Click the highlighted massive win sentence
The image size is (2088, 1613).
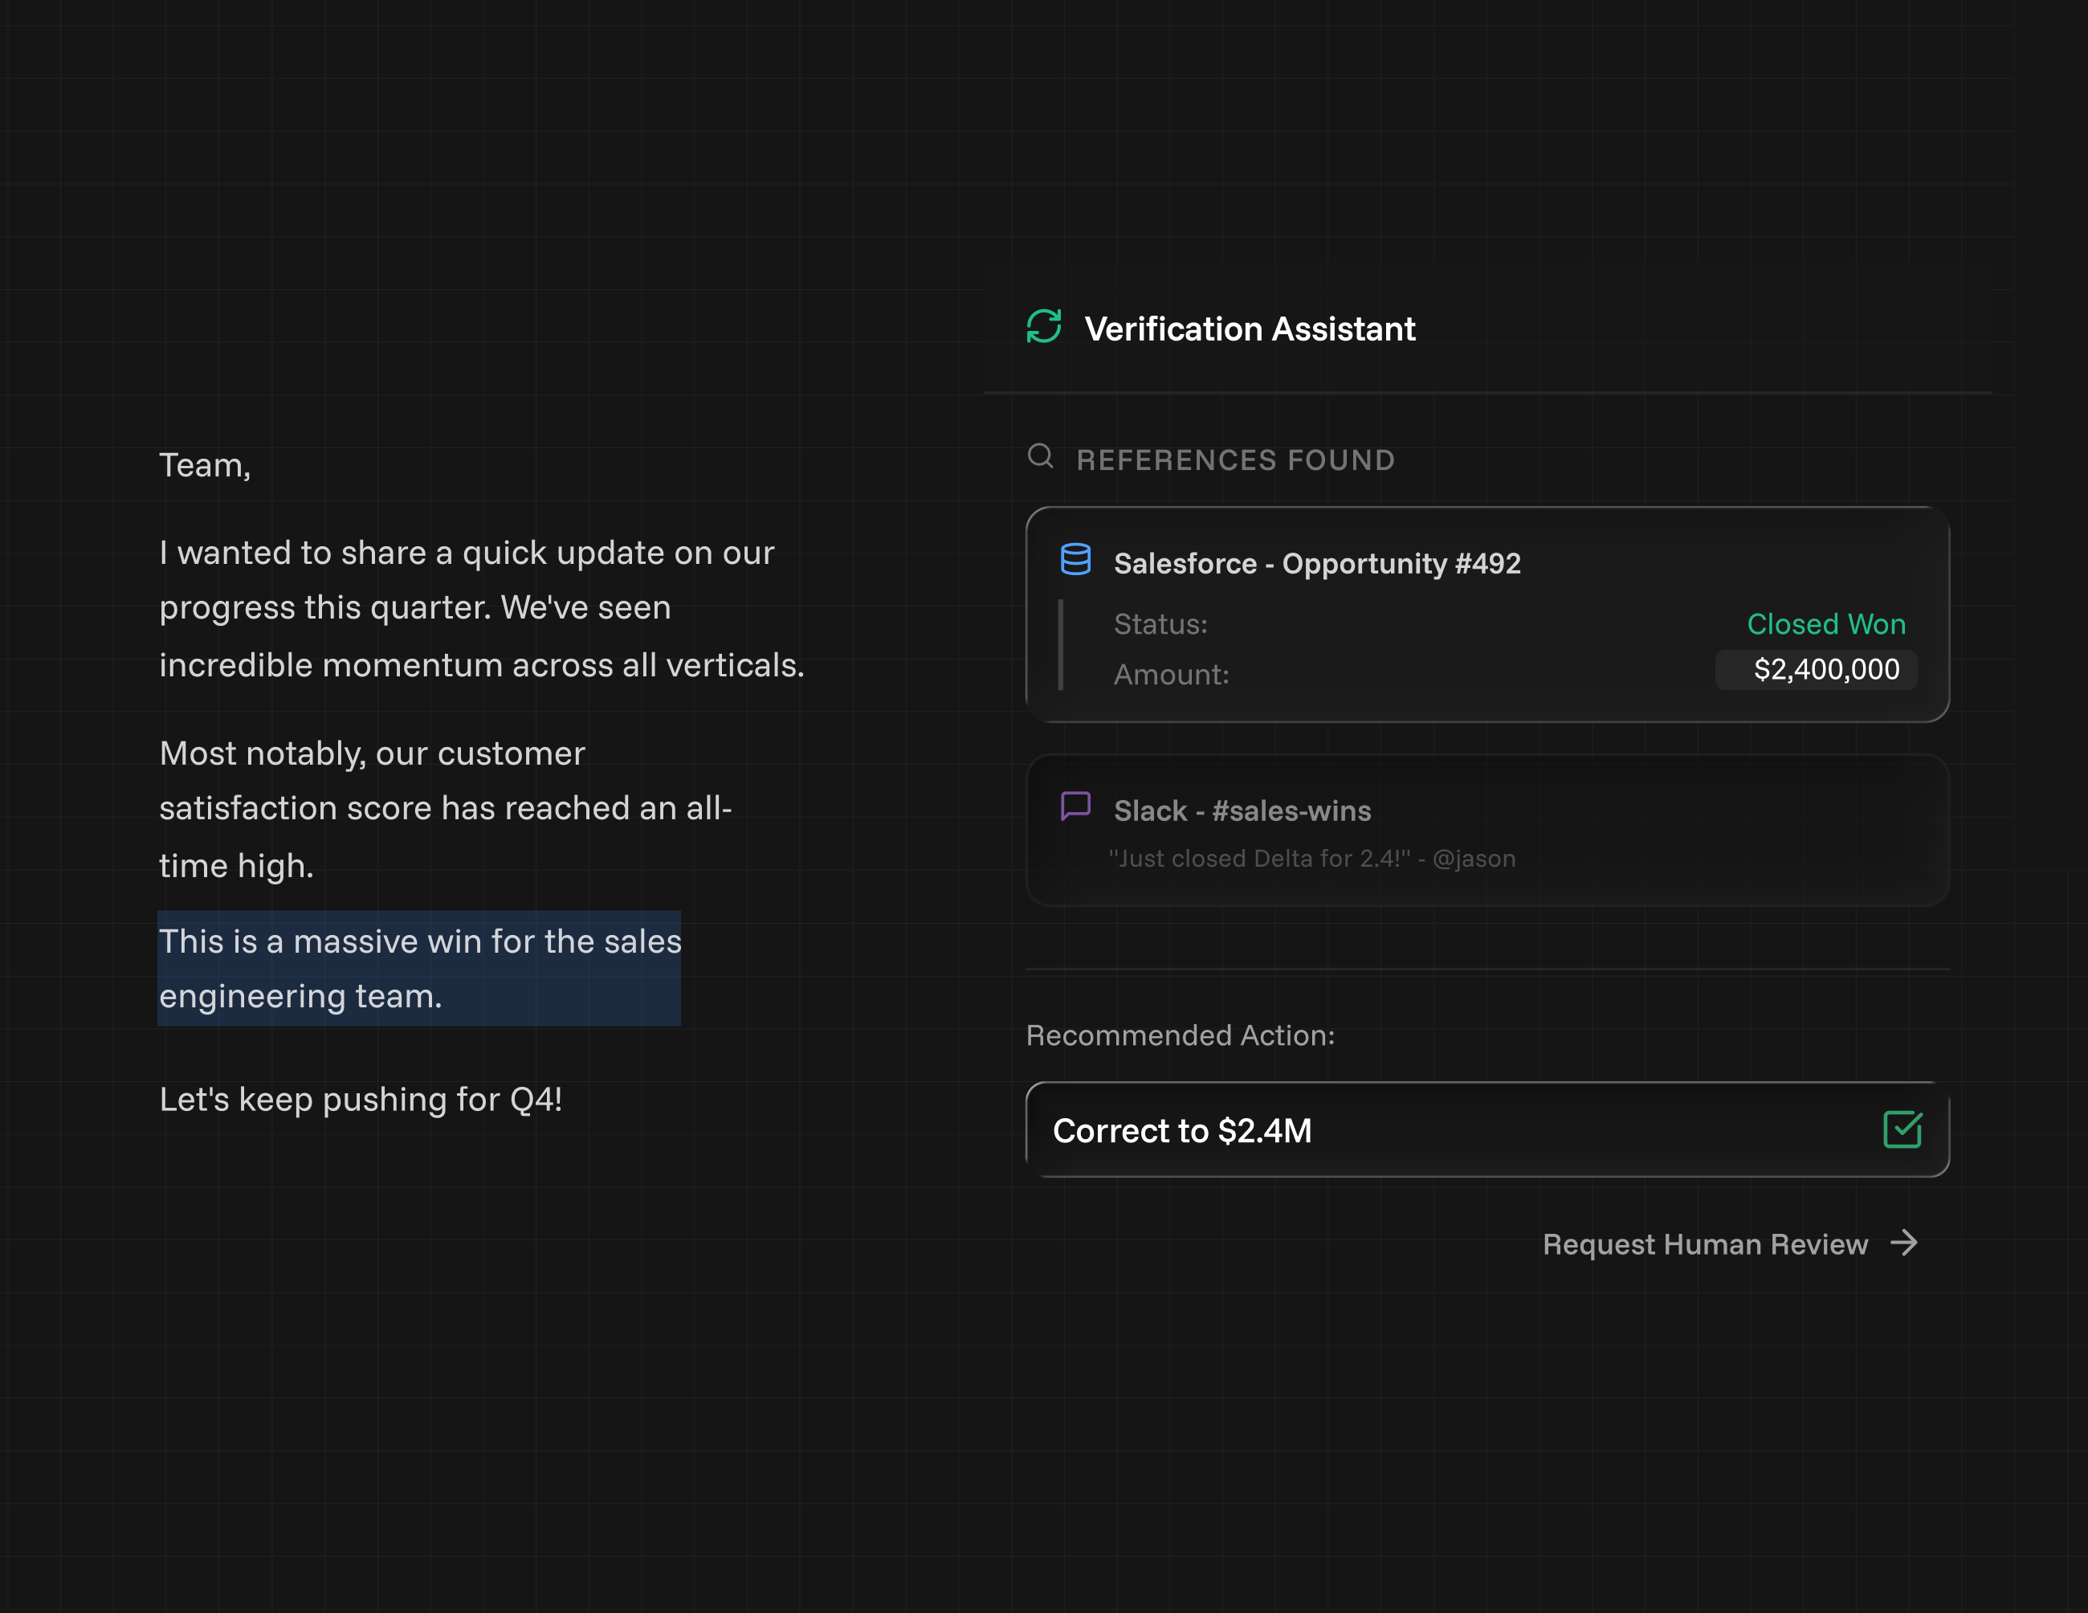point(418,969)
